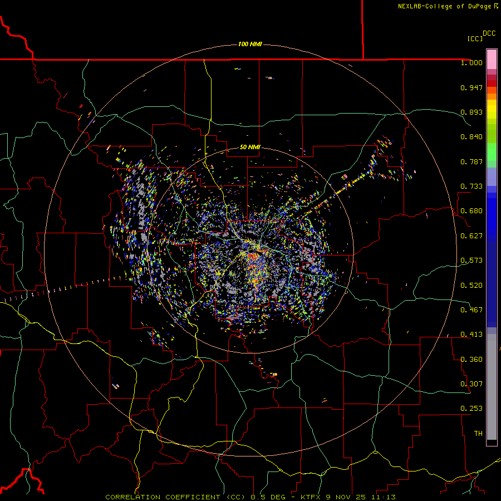501x501 pixels.
Task: Click the 0.307 legend value
Action: coord(471,384)
